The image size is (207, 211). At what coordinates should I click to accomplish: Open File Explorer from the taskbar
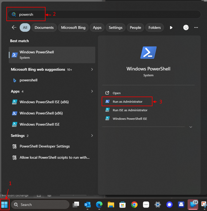tap(111, 205)
